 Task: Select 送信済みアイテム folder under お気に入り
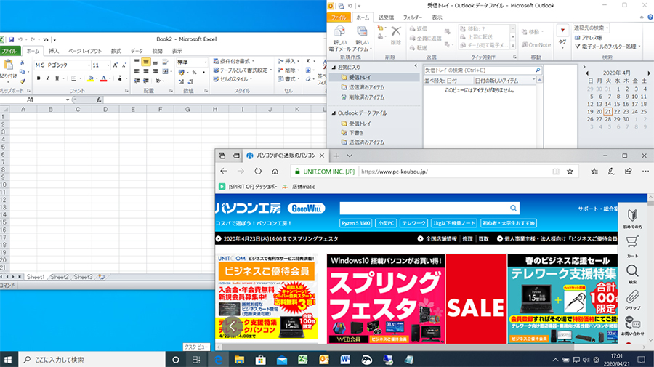[366, 86]
